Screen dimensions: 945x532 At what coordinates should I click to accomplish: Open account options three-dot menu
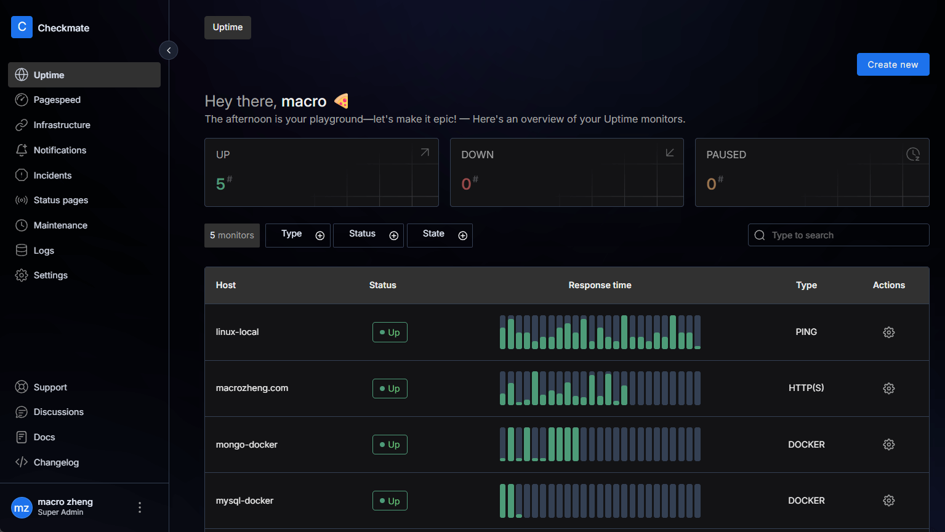tap(140, 507)
